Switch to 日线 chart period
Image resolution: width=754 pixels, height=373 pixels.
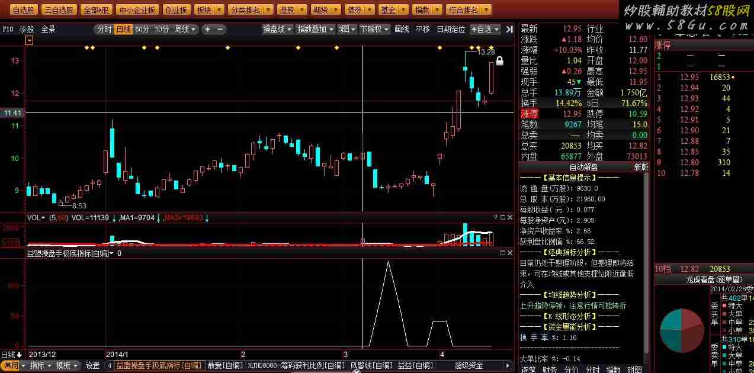tap(123, 29)
